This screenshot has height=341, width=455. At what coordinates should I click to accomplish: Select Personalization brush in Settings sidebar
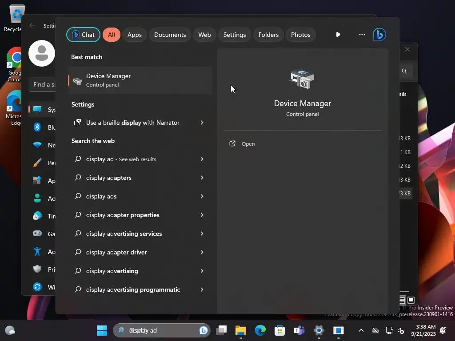(42, 163)
